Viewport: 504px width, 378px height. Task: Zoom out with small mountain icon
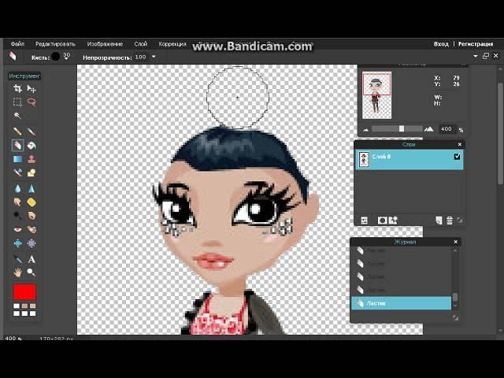(365, 130)
